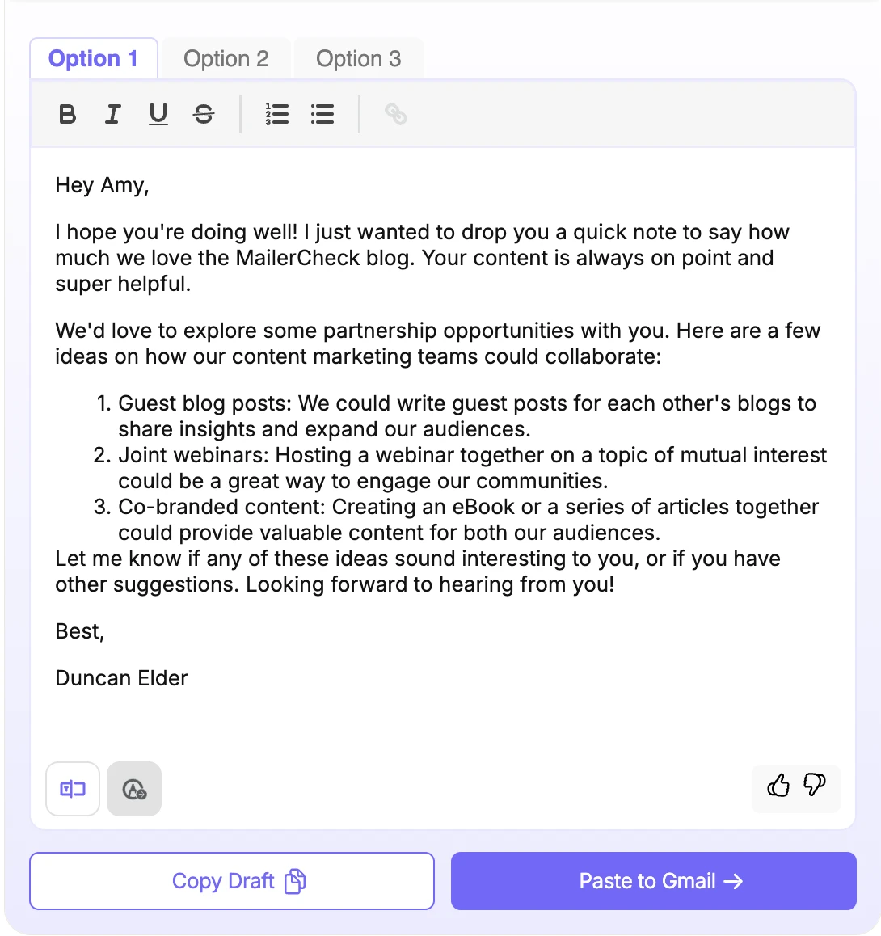Apply strikethrough formatting to text
The height and width of the screenshot is (936, 881).
pyautogui.click(x=204, y=114)
